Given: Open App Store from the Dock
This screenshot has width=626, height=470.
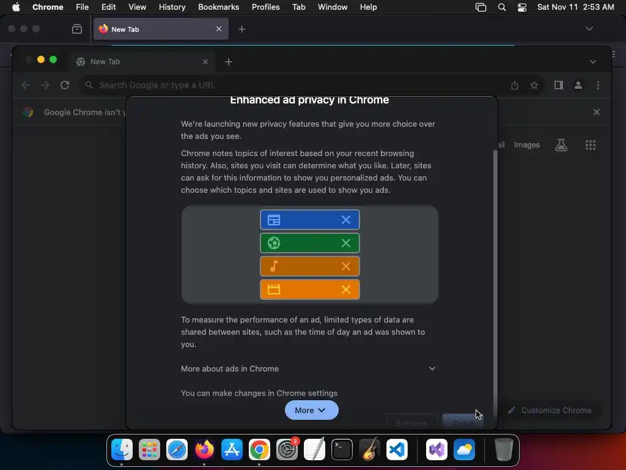Looking at the screenshot, I should (x=232, y=450).
